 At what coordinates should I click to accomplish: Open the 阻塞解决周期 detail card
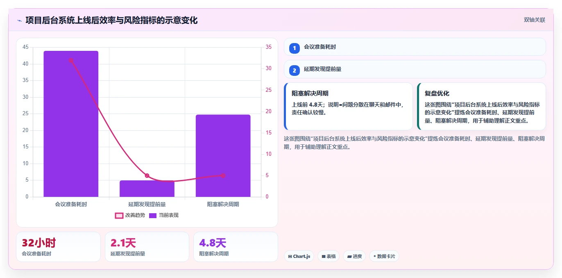click(348, 107)
